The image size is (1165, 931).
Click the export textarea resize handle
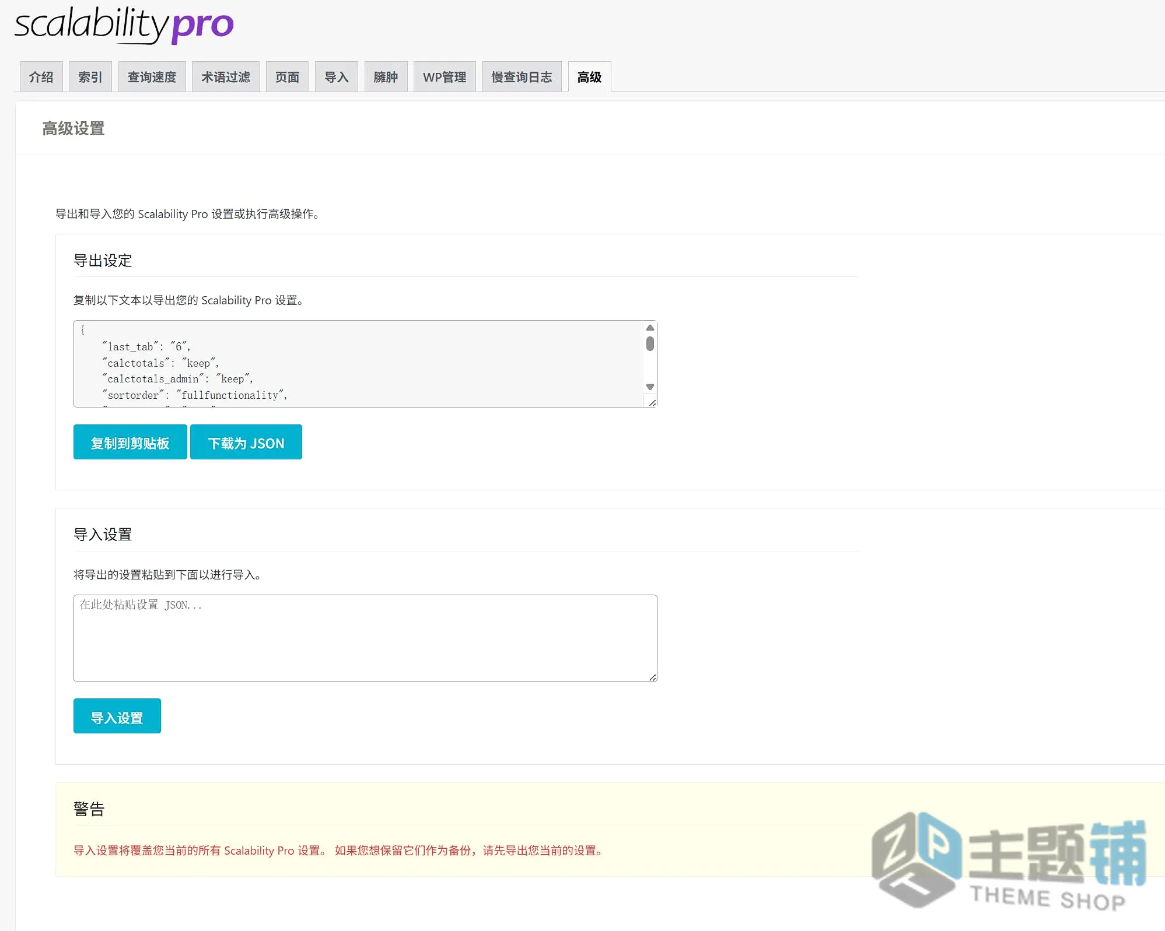pos(652,402)
